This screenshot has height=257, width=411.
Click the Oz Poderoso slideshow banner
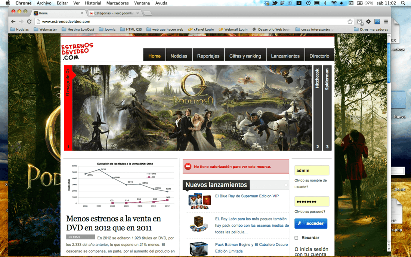pos(192,108)
